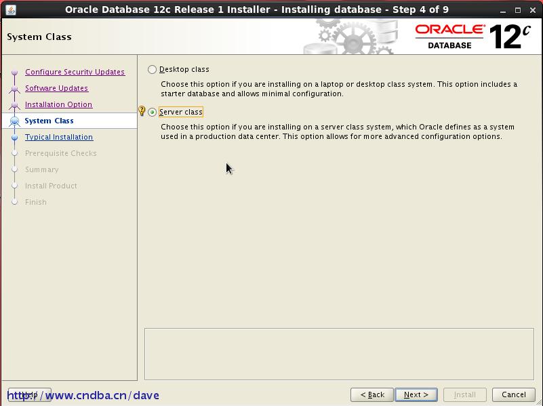Click the yellow hint key icon beside Server class
Screen dimensions: 543x406
click(142, 110)
